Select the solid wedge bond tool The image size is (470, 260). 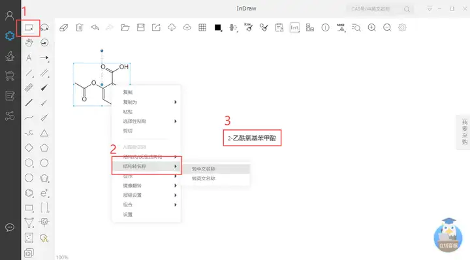point(44,88)
